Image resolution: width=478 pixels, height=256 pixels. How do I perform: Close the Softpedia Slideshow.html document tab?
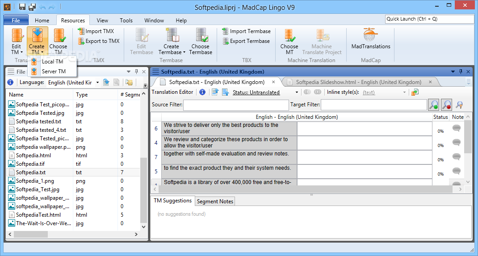tap(431, 82)
